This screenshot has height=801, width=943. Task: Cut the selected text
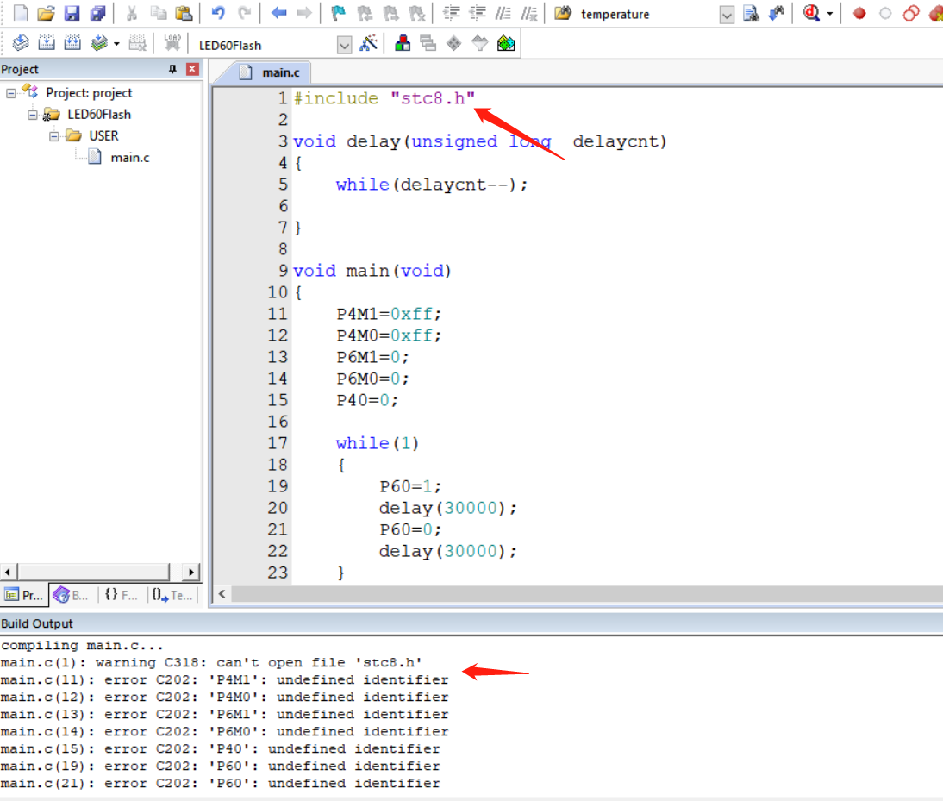[x=132, y=13]
